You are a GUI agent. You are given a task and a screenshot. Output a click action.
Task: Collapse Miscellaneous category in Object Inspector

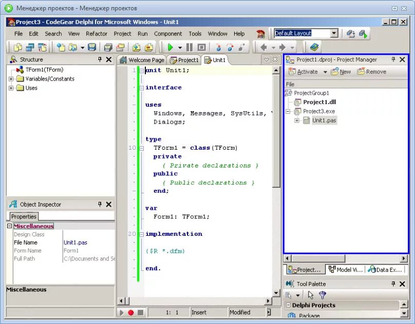9,226
